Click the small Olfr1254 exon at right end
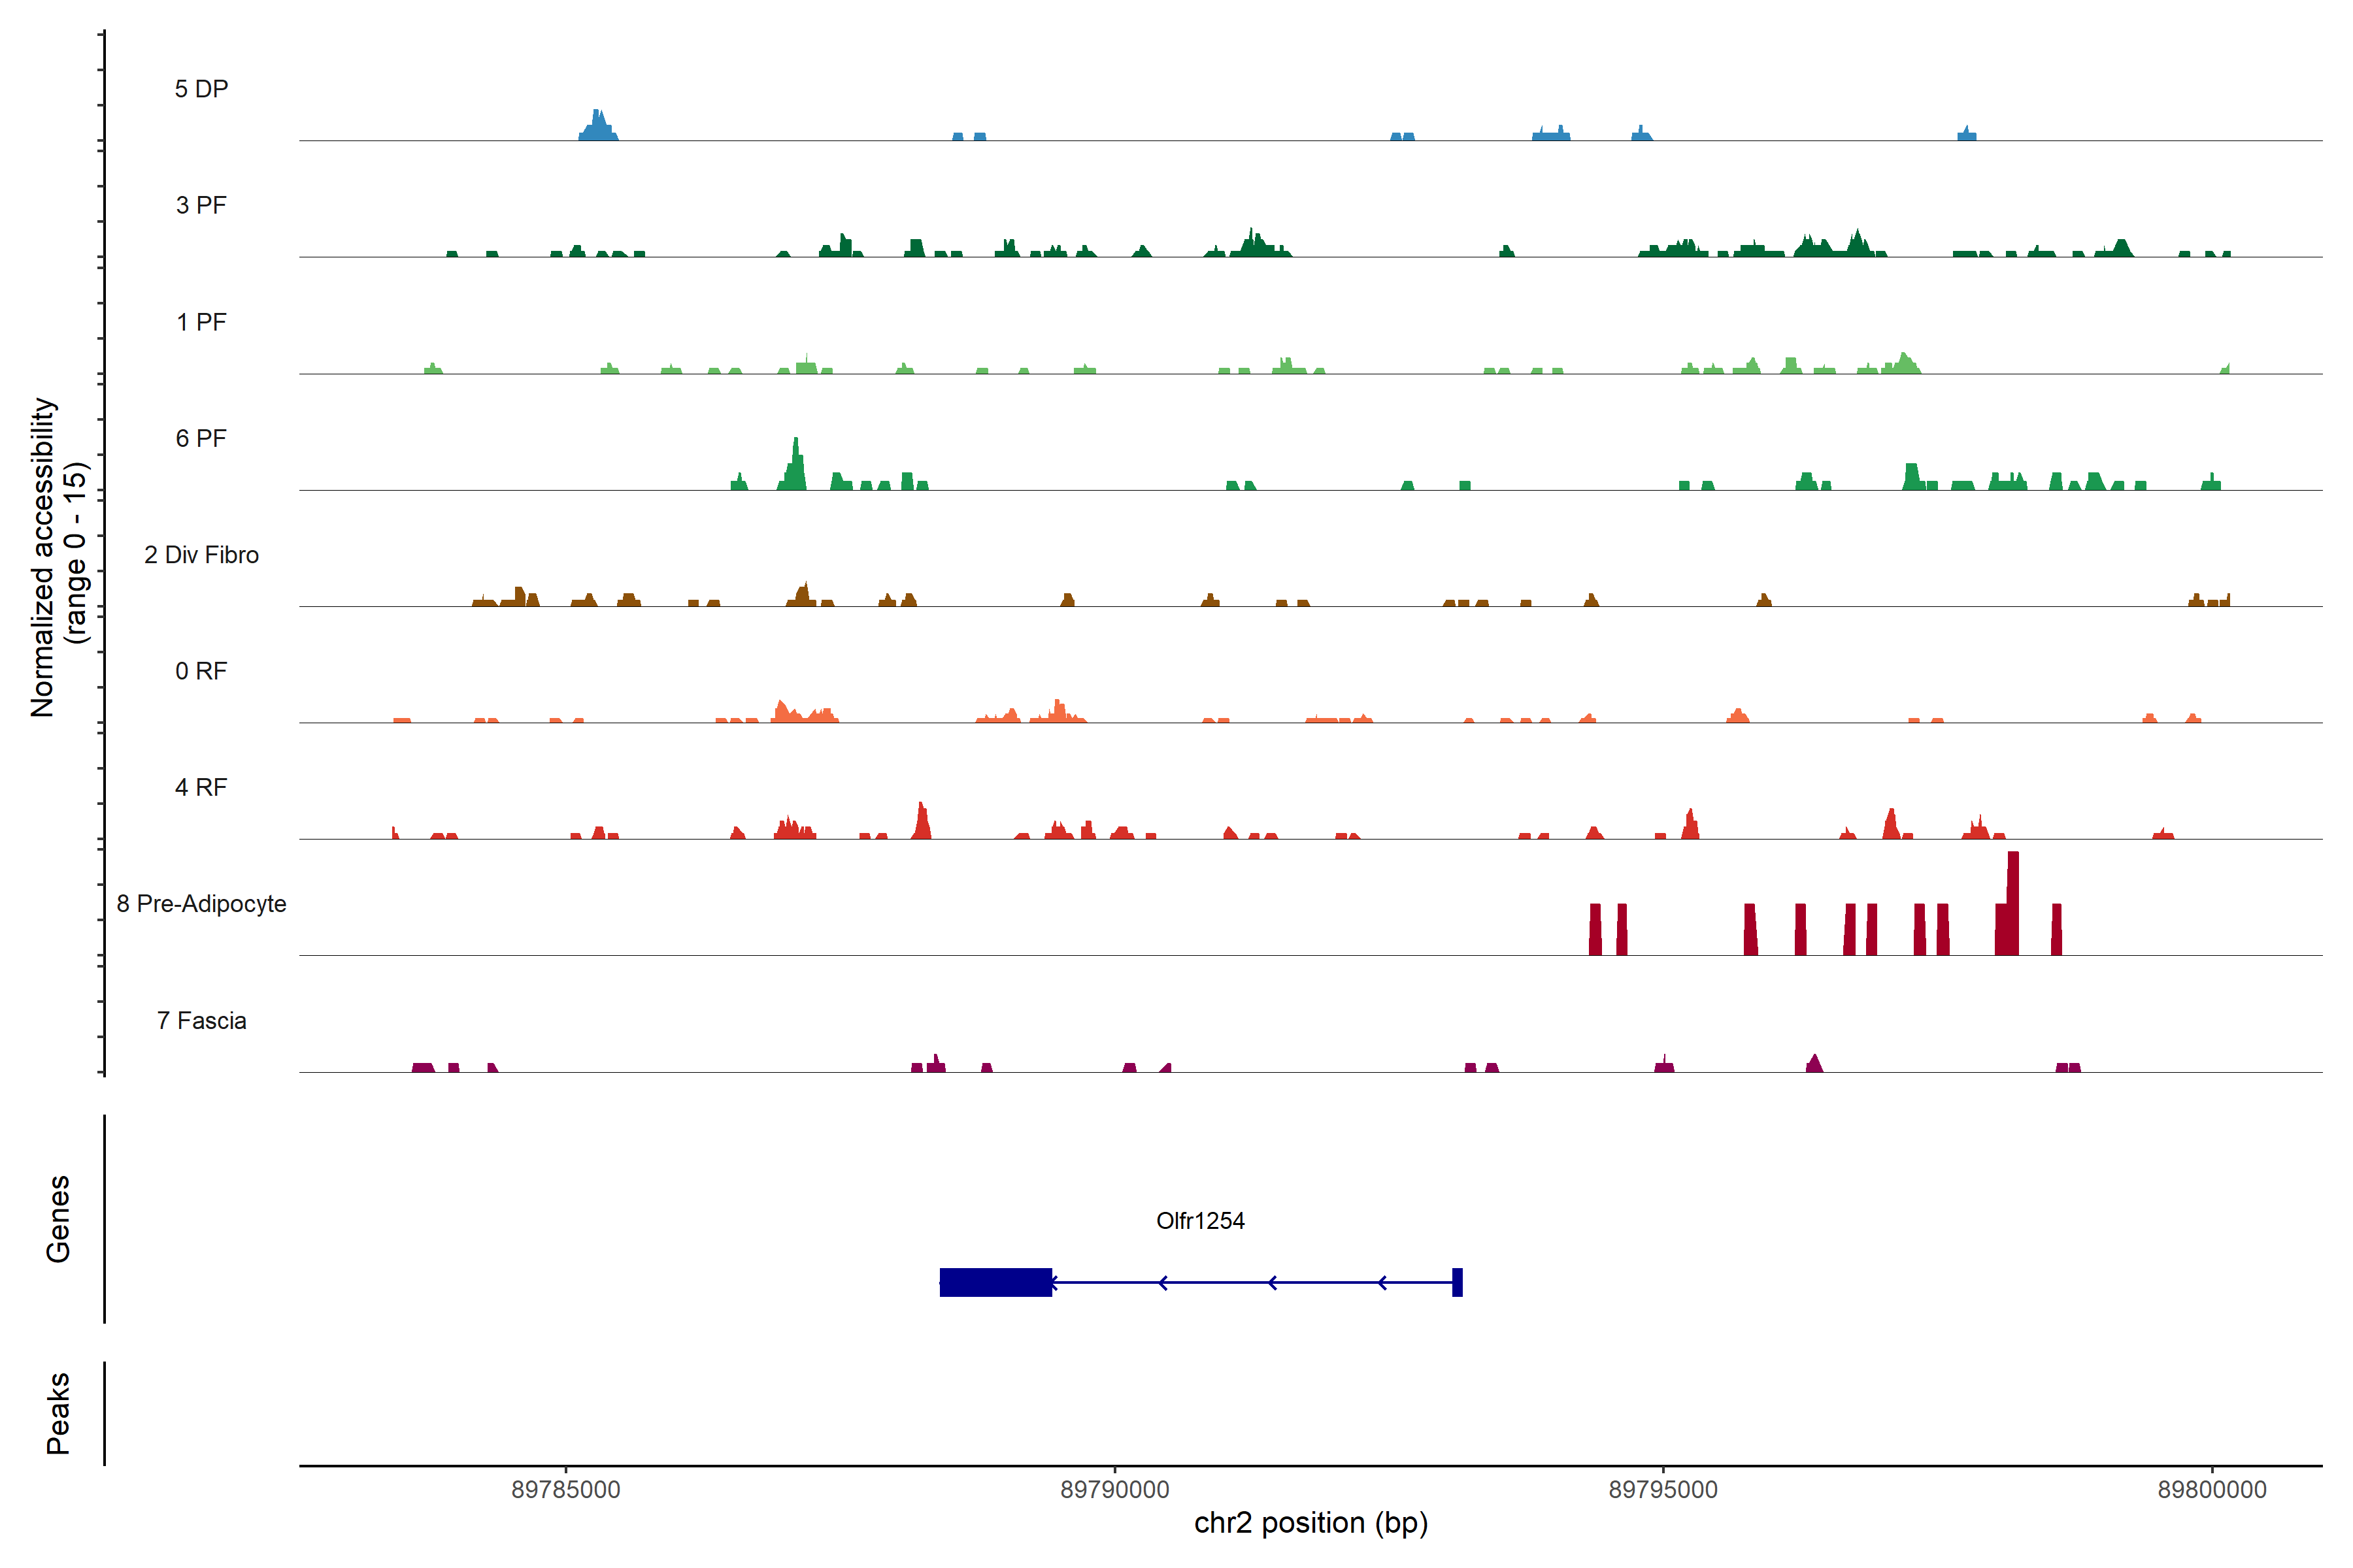This screenshot has width=2353, height=1568. [x=1457, y=1282]
